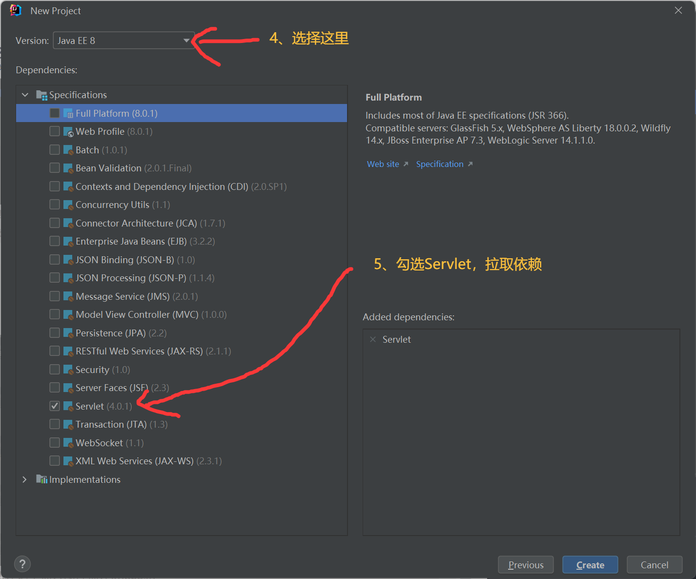Tick the Batch checkbox
696x579 pixels.
coord(55,150)
